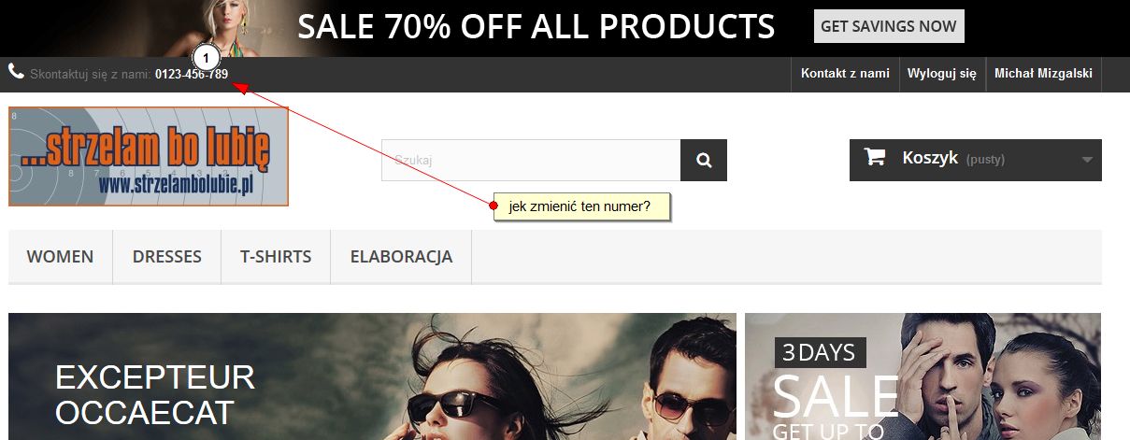Open Michał Mizgalski account link

(x=1044, y=74)
